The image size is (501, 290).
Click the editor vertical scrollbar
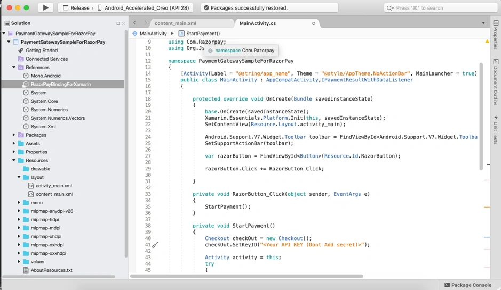click(x=481, y=117)
